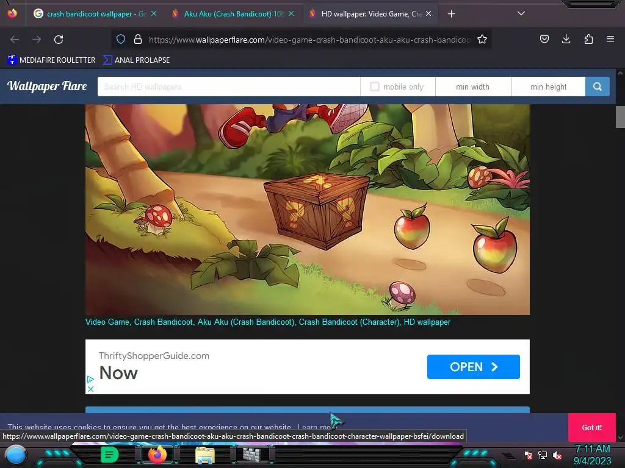Image resolution: width=625 pixels, height=468 pixels.
Task: Open the MEDIAFIRE ROULETTER bookmark
Action: (x=51, y=60)
